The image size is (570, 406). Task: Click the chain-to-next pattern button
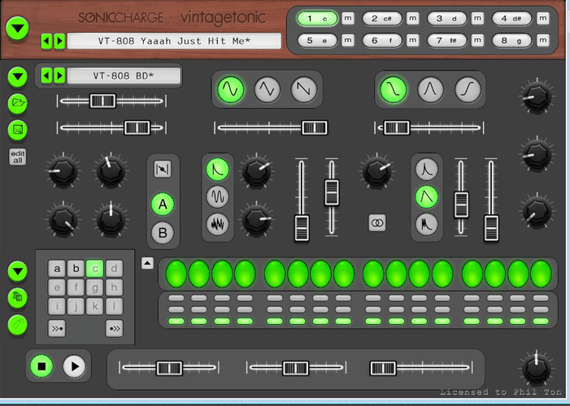pyautogui.click(x=114, y=328)
